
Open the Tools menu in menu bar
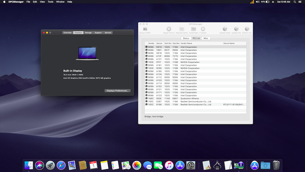pyautogui.click(x=51, y=2)
